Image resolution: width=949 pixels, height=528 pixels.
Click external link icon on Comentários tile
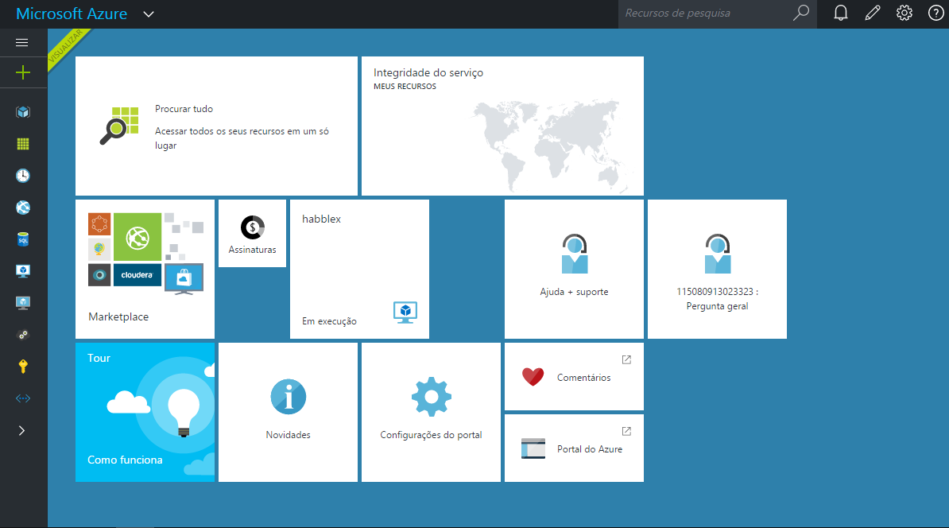(626, 359)
